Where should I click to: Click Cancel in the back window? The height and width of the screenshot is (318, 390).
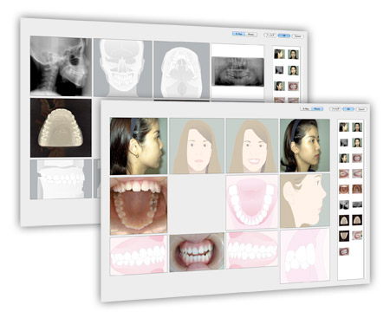(297, 36)
